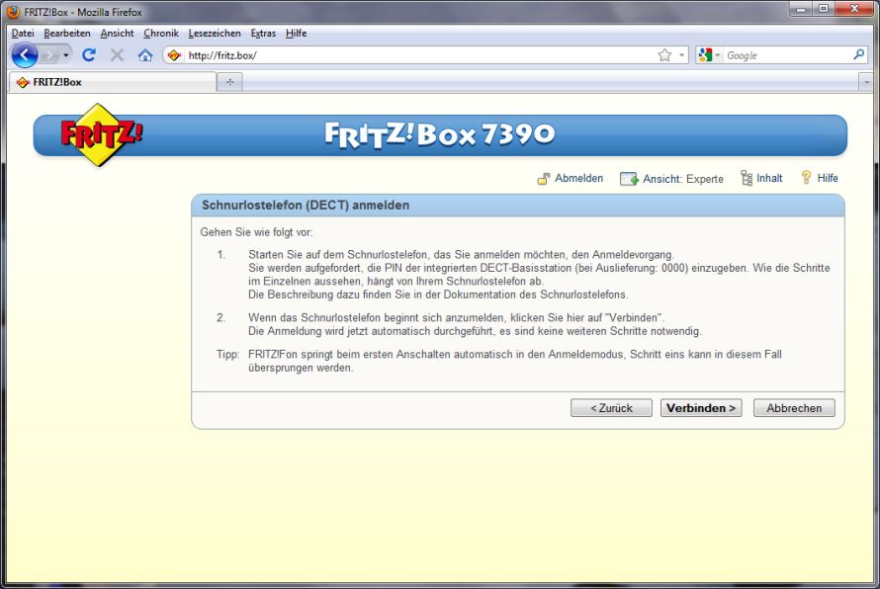880x589 pixels.
Task: Open the back/forward history dropdown arrow
Action: point(65,55)
